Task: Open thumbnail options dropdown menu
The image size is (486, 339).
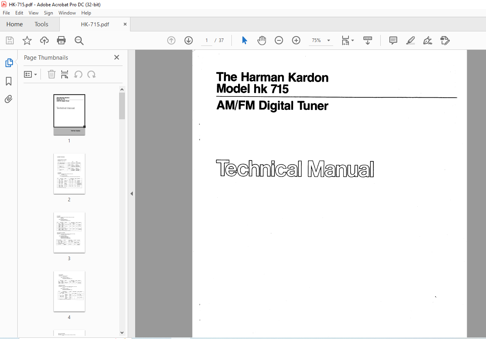Action: (31, 74)
